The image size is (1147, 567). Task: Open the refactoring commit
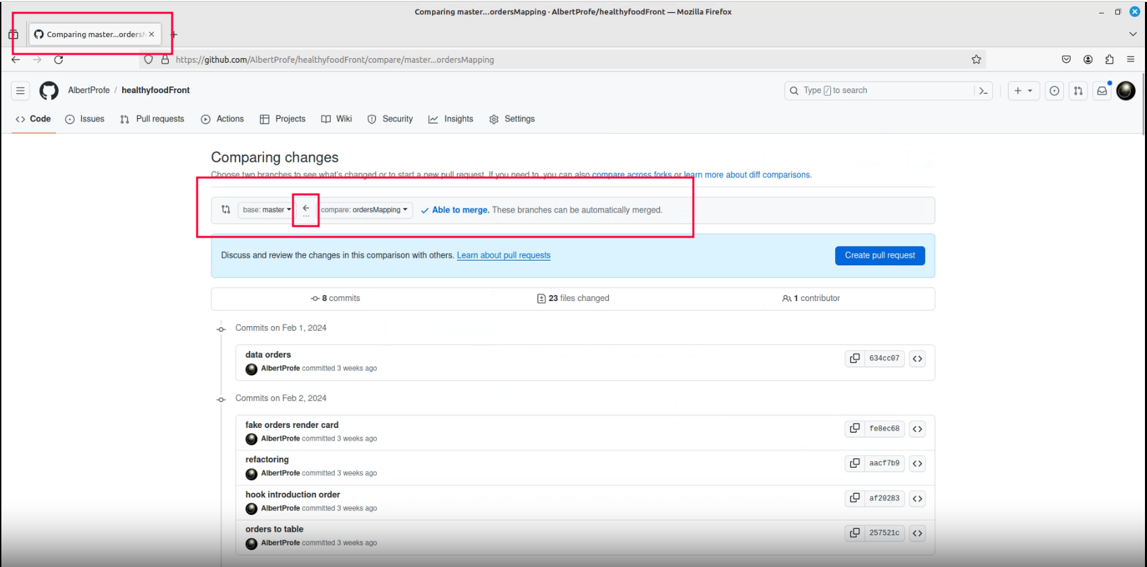click(267, 460)
